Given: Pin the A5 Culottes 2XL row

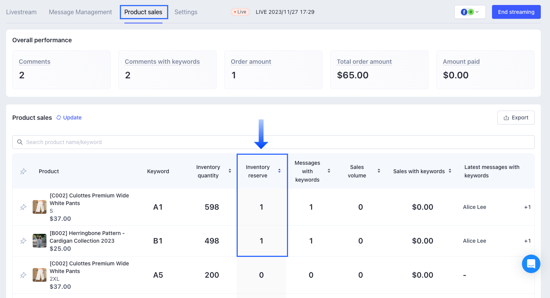Looking at the screenshot, I should pos(23,275).
